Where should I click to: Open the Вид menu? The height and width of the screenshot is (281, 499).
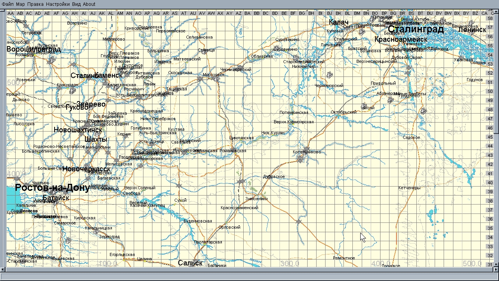click(x=76, y=4)
